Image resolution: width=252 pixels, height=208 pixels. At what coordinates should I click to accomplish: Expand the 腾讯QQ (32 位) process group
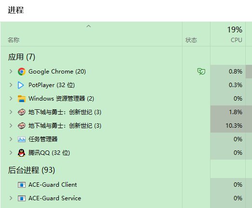point(11,153)
